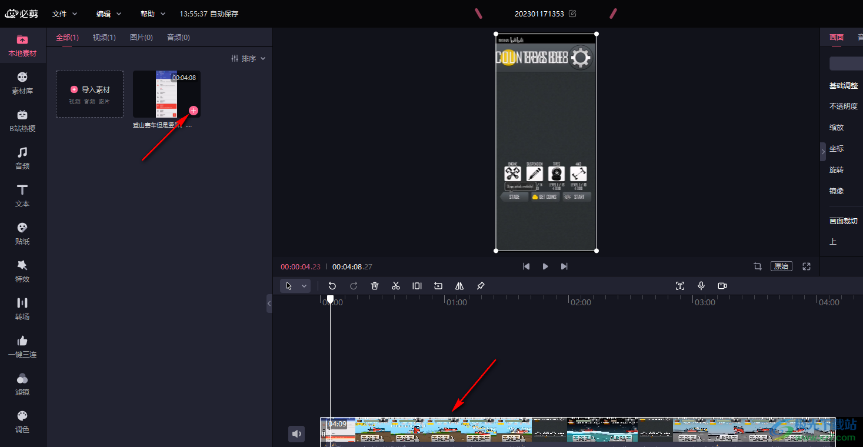Click the 02:00 mark on timeline ruler

[581, 302]
